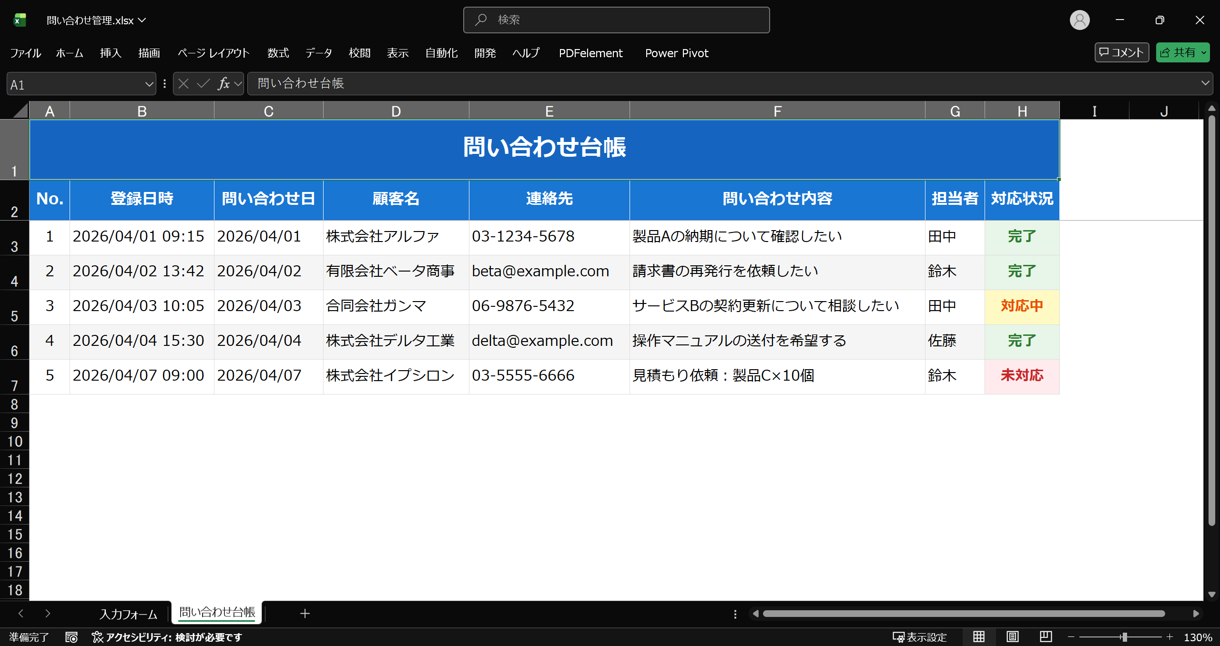Click the Cancel X icon in formula bar

click(x=183, y=84)
